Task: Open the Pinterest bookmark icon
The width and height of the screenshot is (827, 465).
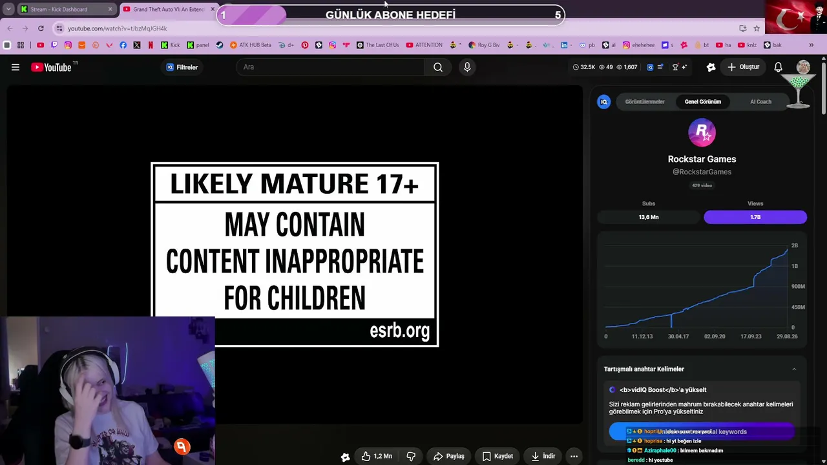Action: point(305,45)
